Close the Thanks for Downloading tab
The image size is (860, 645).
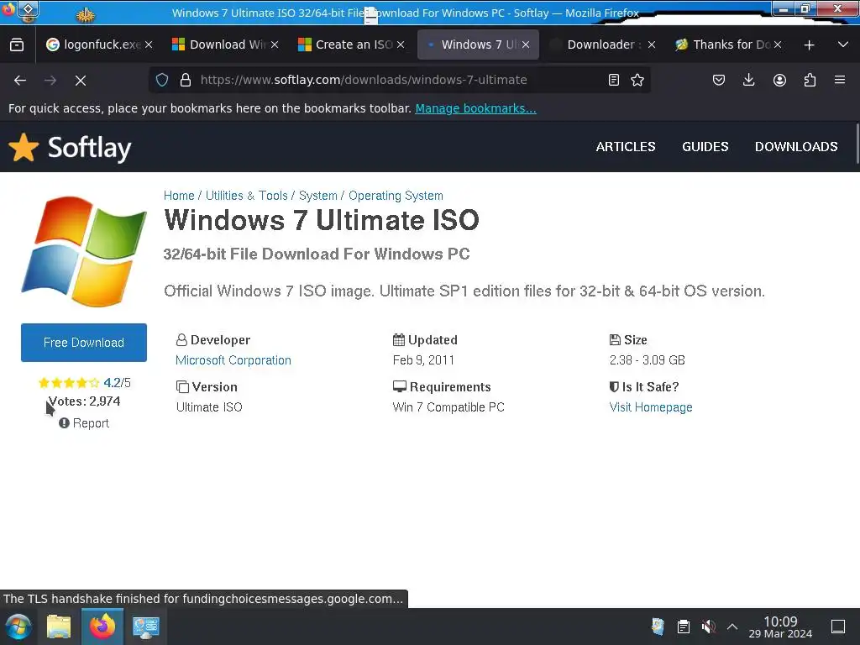pyautogui.click(x=777, y=45)
